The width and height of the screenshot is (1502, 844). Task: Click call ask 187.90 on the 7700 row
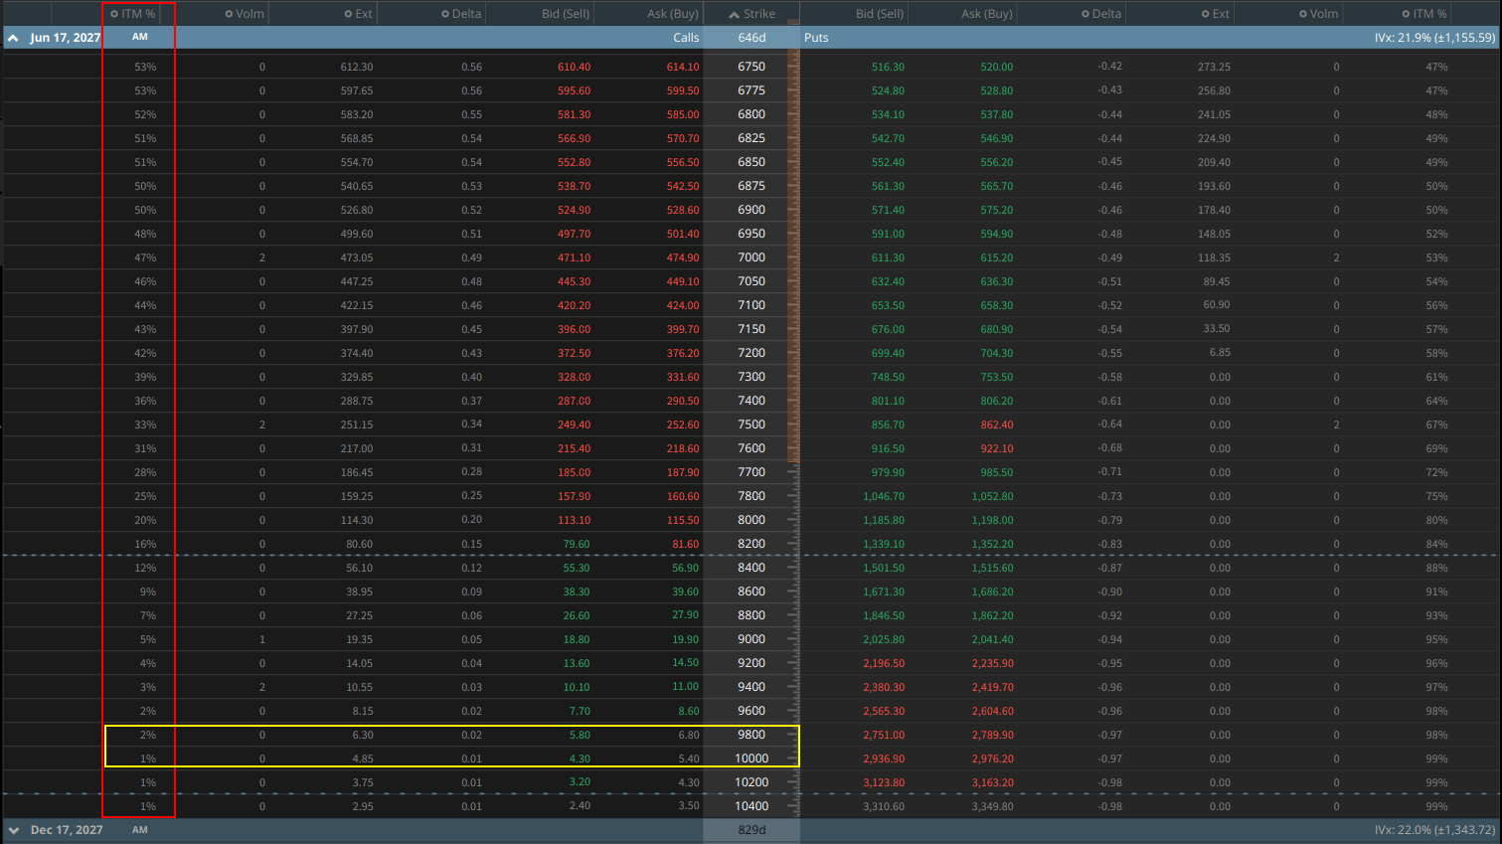683,472
